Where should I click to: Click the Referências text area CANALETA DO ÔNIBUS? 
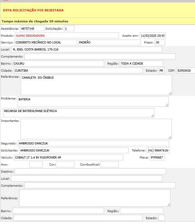pyautogui.click(x=96, y=85)
